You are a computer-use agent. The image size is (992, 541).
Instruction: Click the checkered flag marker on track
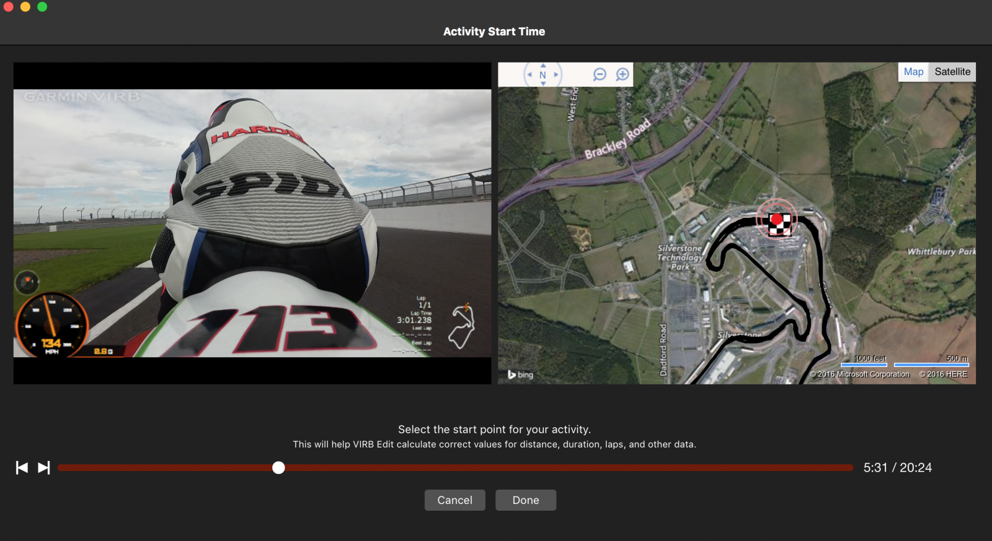(x=778, y=224)
